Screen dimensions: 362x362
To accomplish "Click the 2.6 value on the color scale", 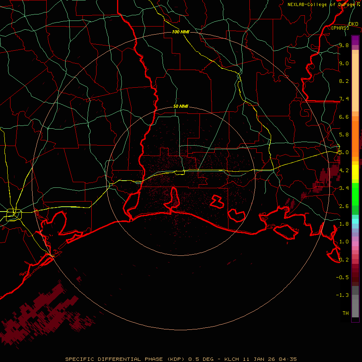I will click(x=344, y=206).
